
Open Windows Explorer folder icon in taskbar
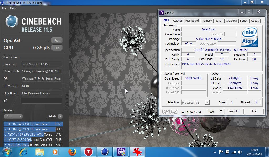pyautogui.click(x=40, y=152)
